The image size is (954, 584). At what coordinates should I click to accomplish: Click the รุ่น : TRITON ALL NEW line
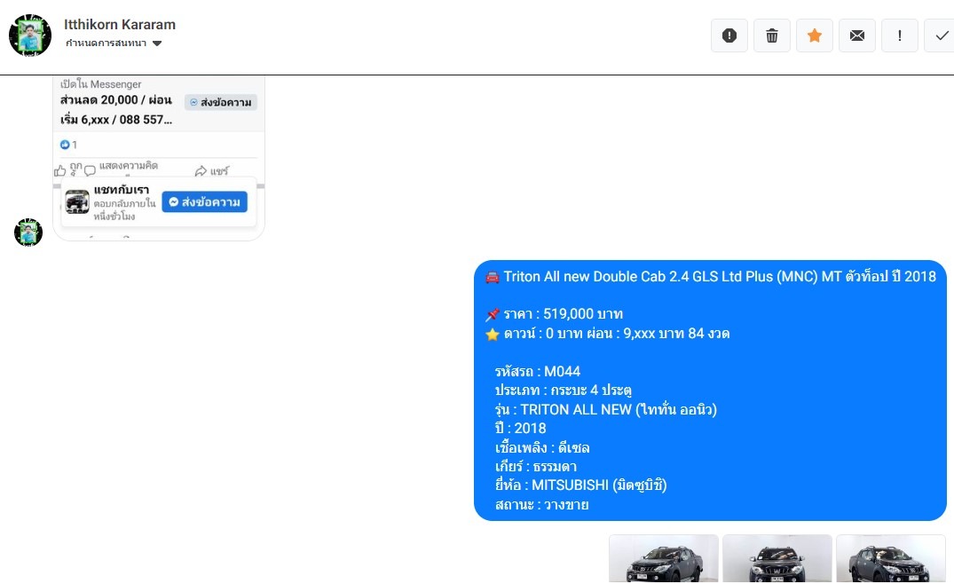606,410
